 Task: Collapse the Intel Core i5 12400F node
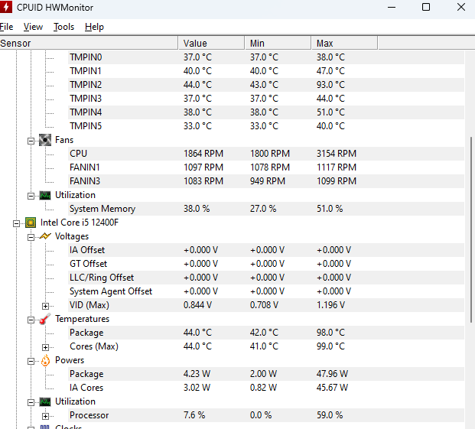pyautogui.click(x=16, y=224)
